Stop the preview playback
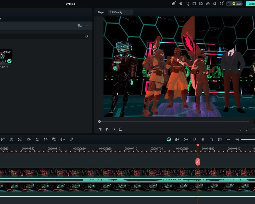 pos(121,129)
